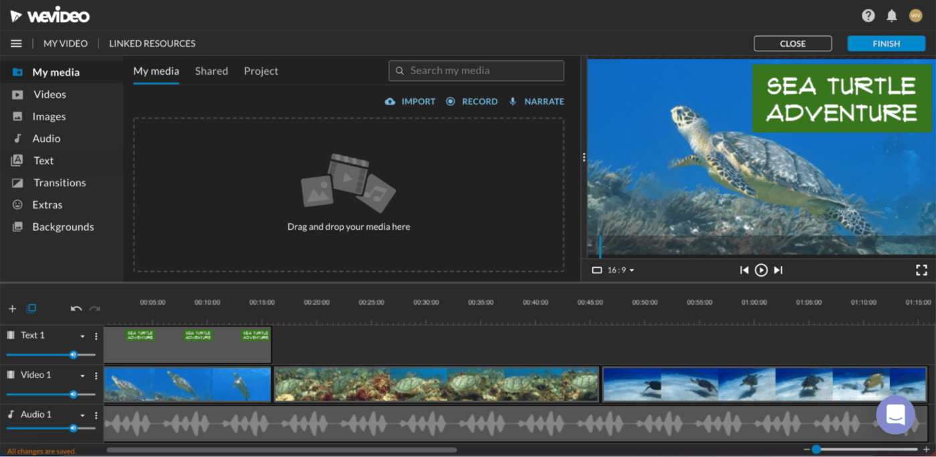Open MY VIDEO title
The width and height of the screenshot is (936, 457).
[66, 43]
